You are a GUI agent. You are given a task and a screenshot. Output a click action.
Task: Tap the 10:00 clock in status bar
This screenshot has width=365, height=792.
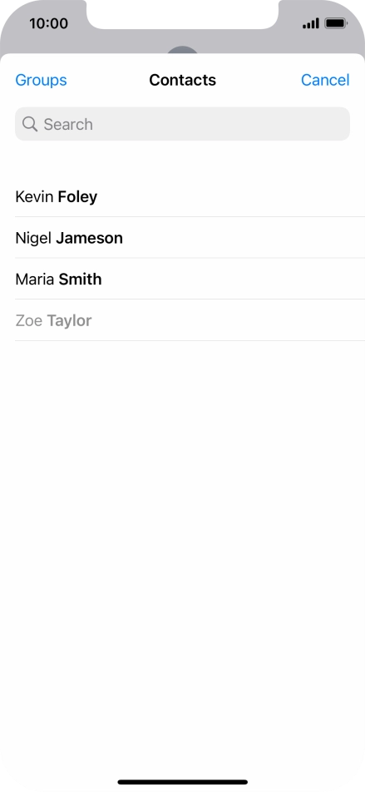48,23
